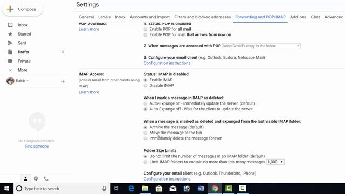Open File Explorer from taskbar
This screenshot has height=194, width=345.
[x=145, y=189]
